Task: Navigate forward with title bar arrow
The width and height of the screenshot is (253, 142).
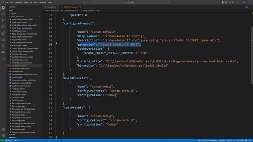Action: (88, 2)
